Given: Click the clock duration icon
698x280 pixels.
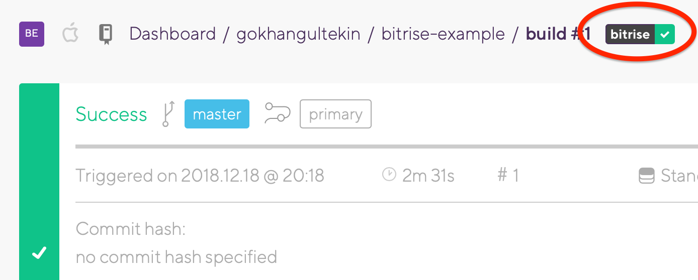Looking at the screenshot, I should (x=389, y=175).
